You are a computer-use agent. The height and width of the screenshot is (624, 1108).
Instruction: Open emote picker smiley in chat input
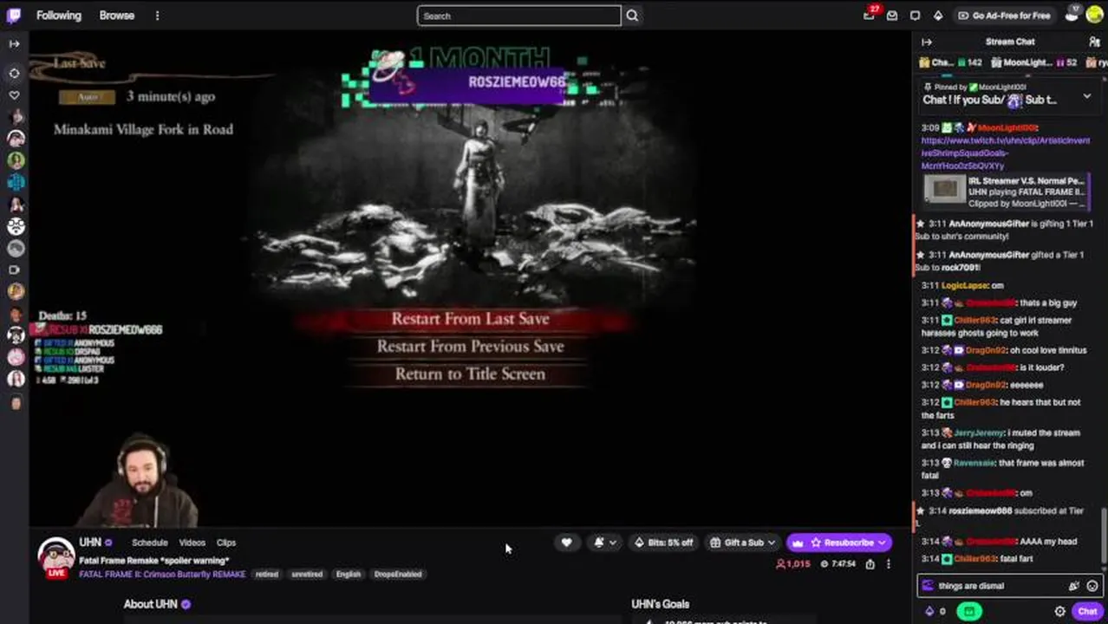click(x=1092, y=586)
